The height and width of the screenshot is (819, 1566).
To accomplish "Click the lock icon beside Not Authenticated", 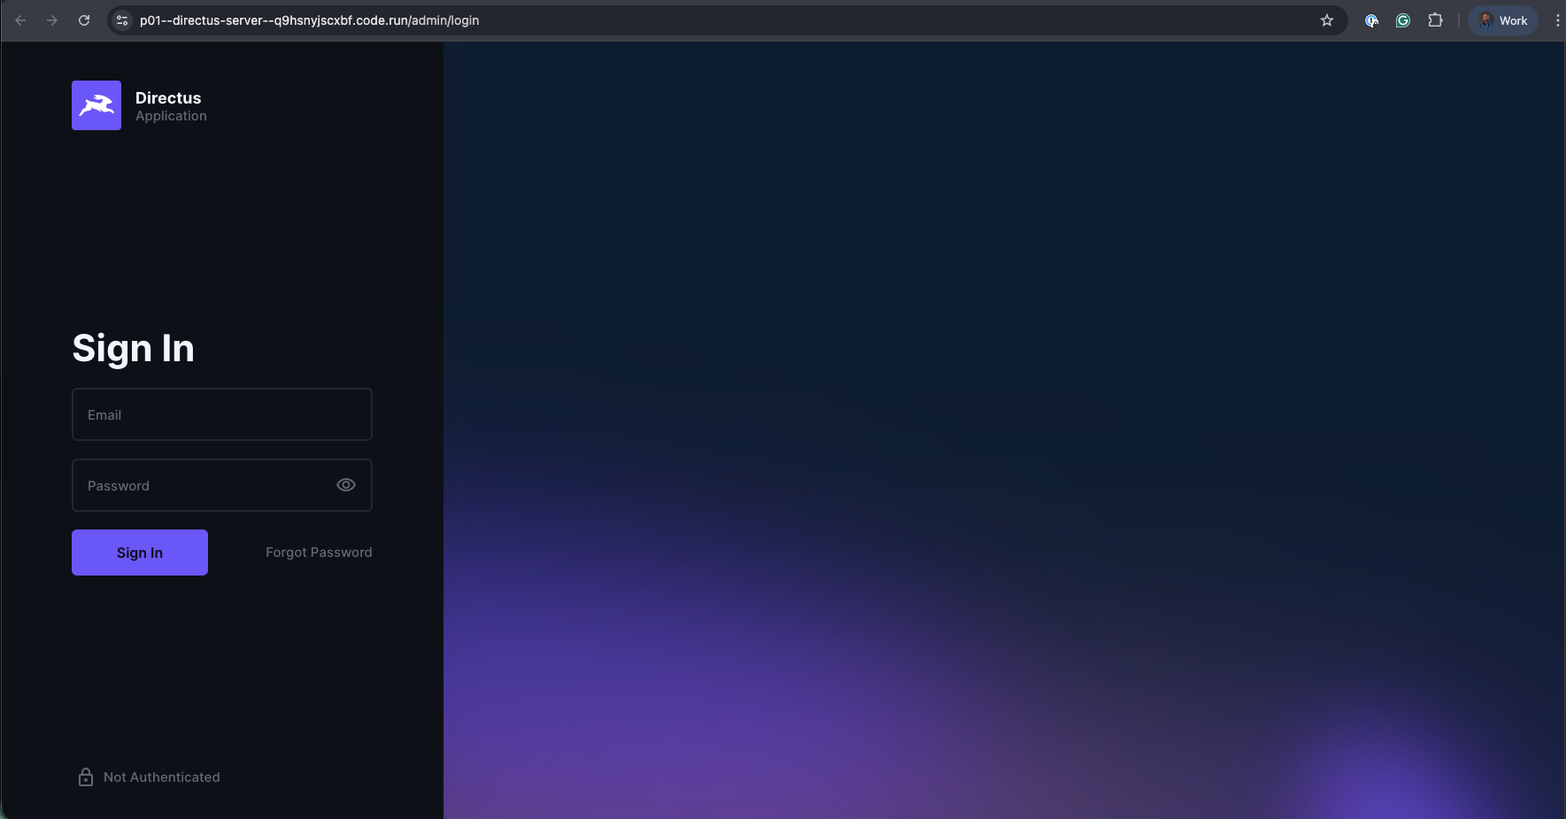I will pyautogui.click(x=85, y=777).
